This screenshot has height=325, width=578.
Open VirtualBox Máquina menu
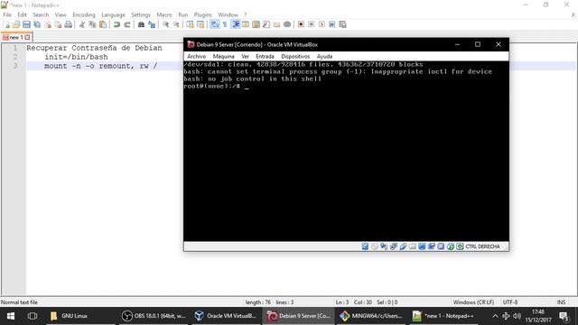(223, 56)
